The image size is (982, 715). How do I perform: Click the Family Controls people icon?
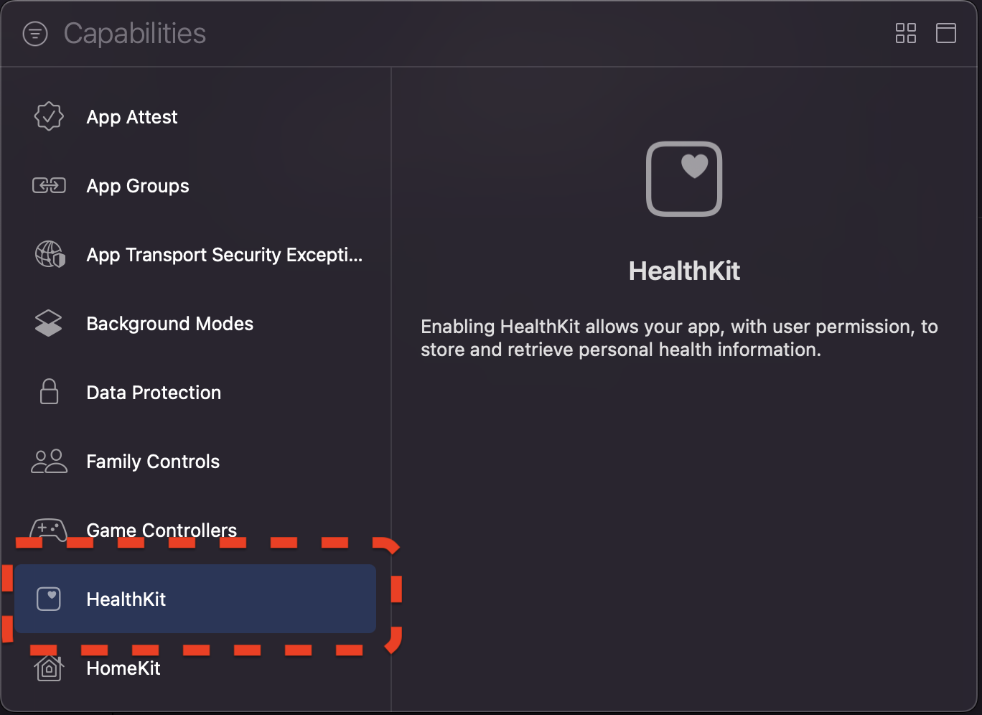tap(48, 460)
